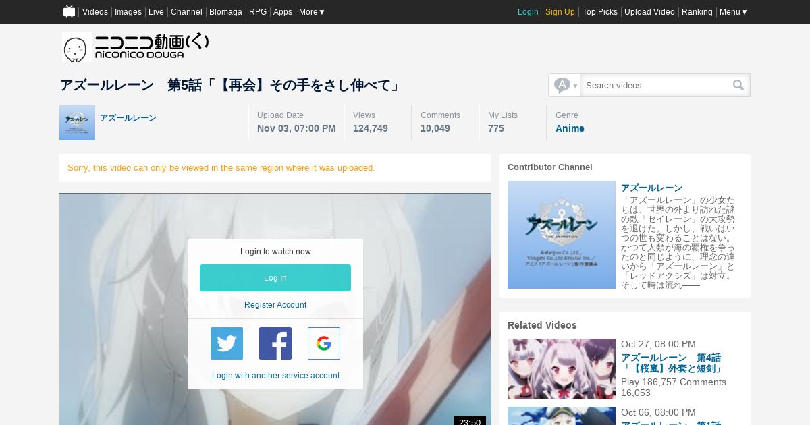The image size is (810, 425).
Task: Click the Register Account link
Action: point(275,305)
